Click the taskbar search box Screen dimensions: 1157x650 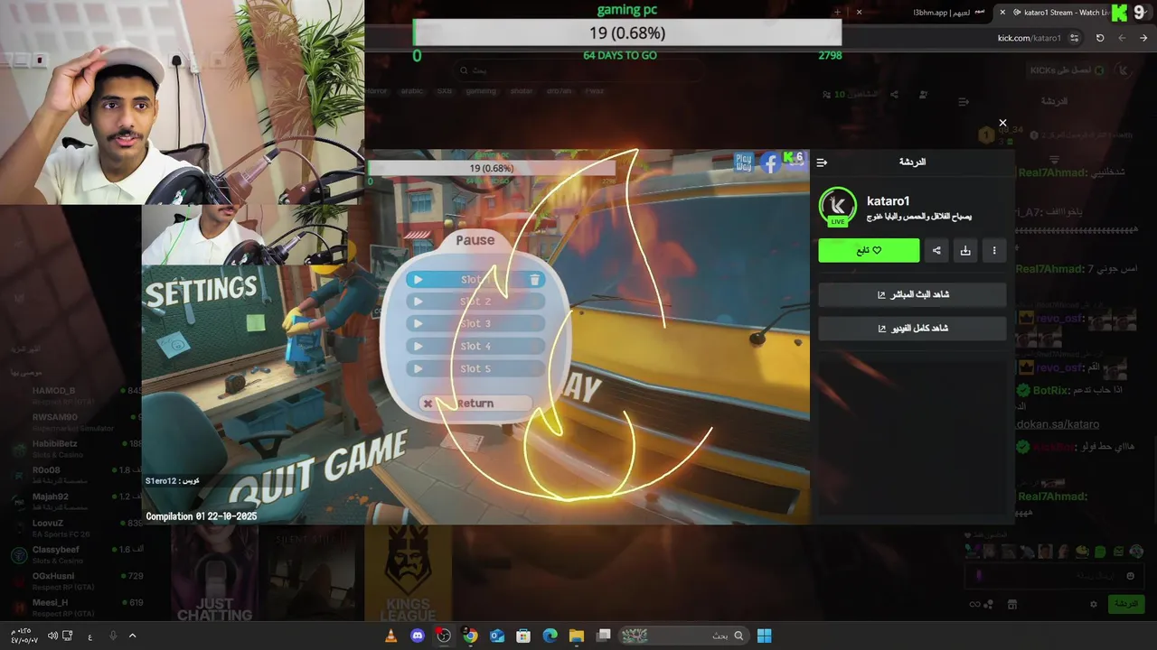[x=682, y=636]
